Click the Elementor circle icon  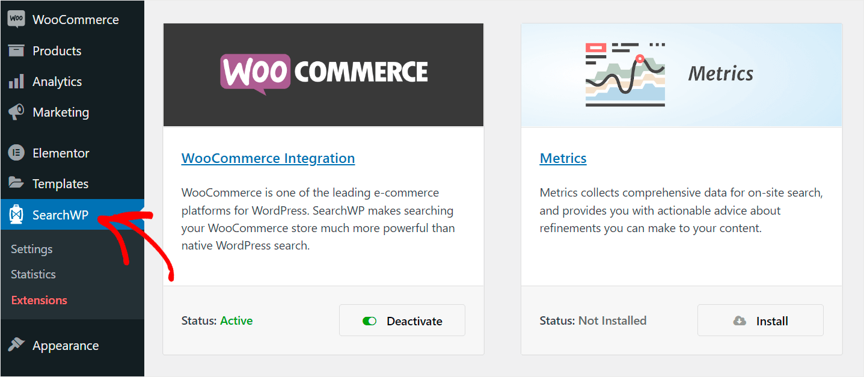16,153
